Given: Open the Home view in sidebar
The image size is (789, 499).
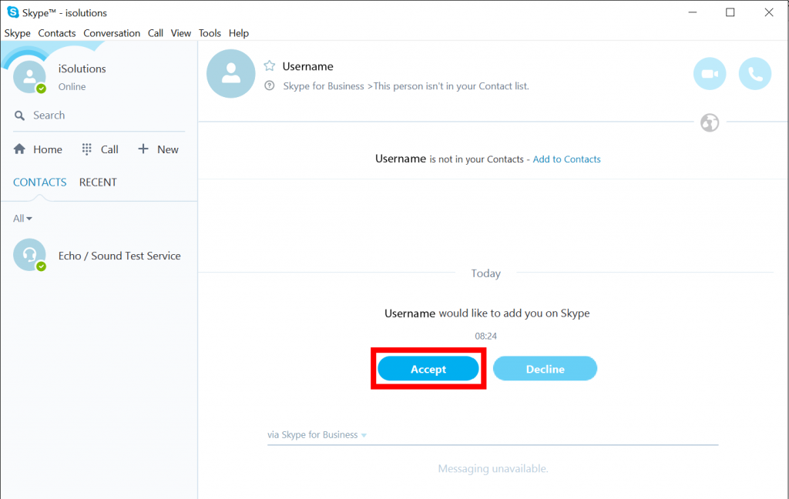Looking at the screenshot, I should pos(39,149).
